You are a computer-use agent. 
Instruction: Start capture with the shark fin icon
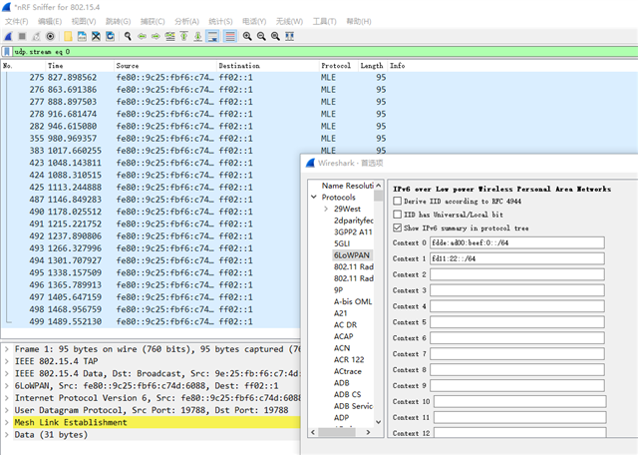coord(8,37)
